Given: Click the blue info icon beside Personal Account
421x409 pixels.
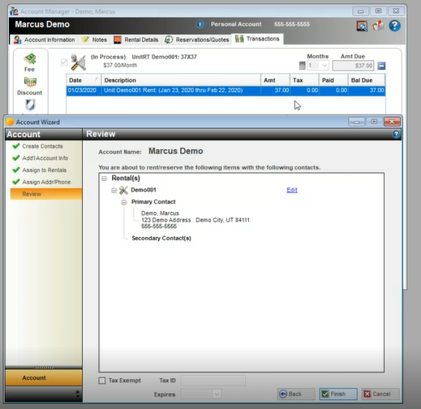Looking at the screenshot, I should [x=200, y=24].
